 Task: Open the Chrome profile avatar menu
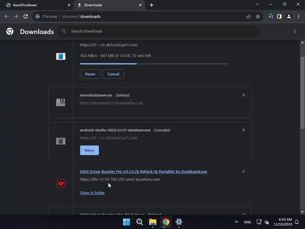(289, 17)
